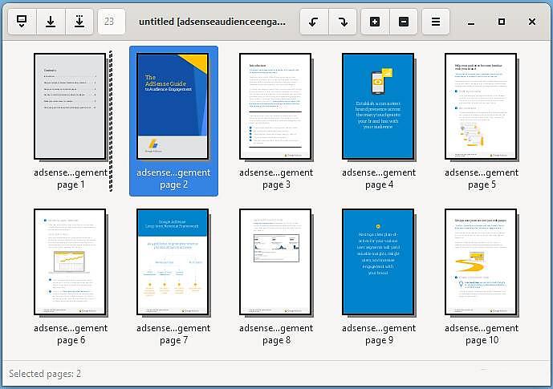
Task: Click the 'page 2' label text
Action: [174, 185]
